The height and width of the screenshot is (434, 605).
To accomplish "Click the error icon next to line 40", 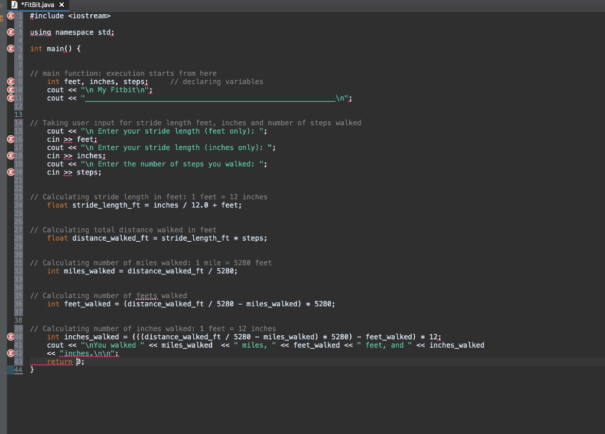I will [x=10, y=336].
